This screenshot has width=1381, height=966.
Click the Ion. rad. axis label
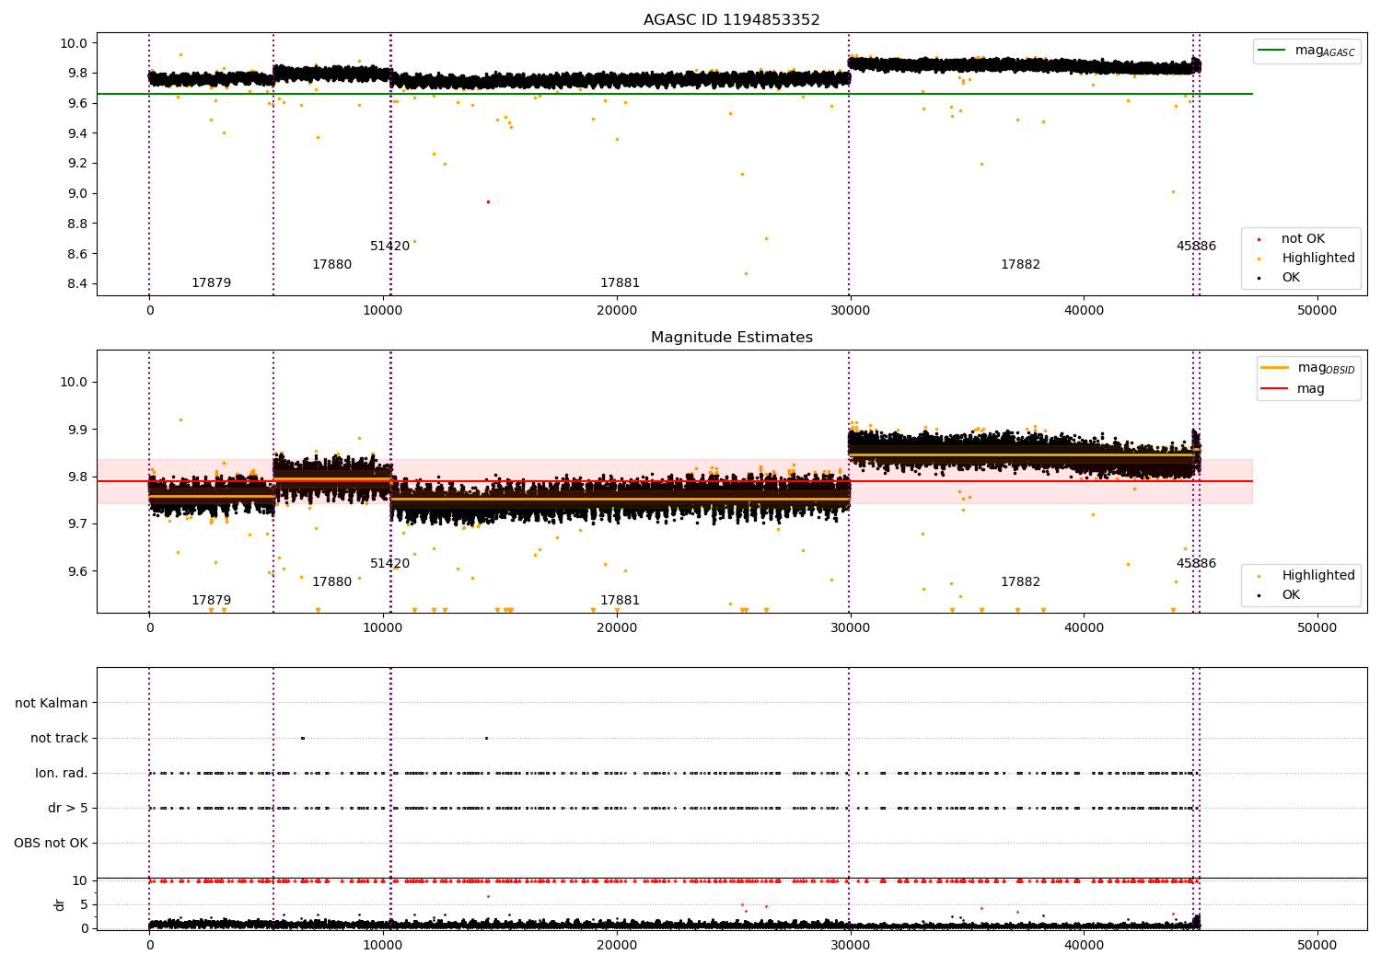62,774
